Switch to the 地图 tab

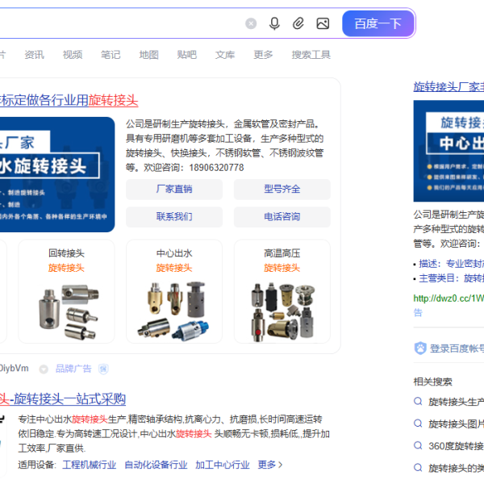148,55
